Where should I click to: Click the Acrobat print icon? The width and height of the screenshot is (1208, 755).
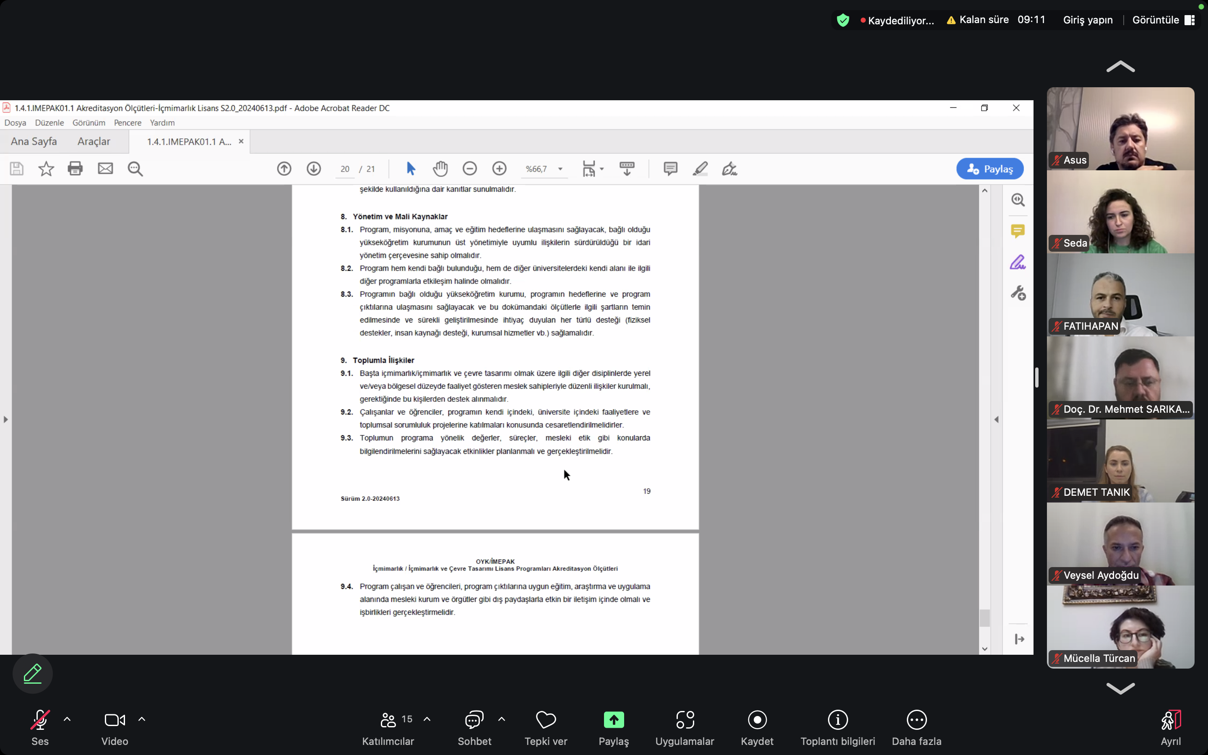[75, 169]
